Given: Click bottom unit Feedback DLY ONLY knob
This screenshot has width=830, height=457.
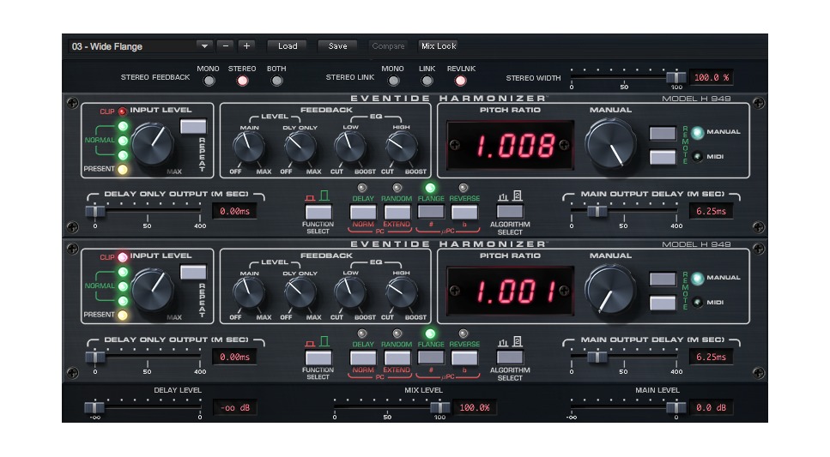Looking at the screenshot, I should click(x=300, y=293).
